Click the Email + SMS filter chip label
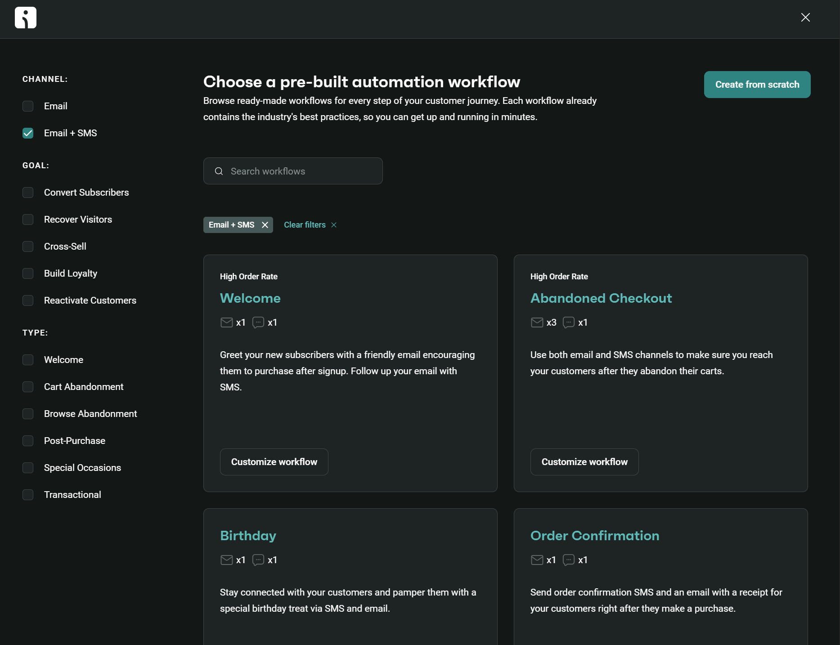840x645 pixels. [x=231, y=225]
